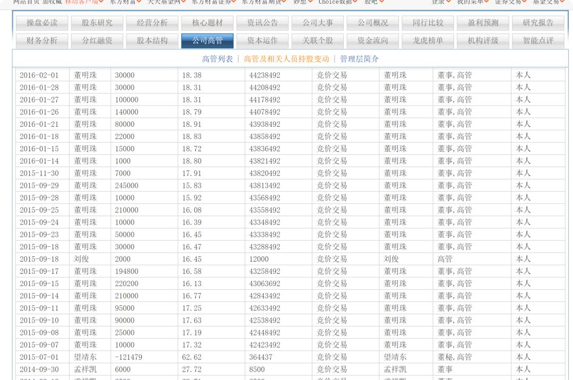Click the price 18.91
Image resolution: width=573 pixels, height=380 pixels.
coord(192,124)
